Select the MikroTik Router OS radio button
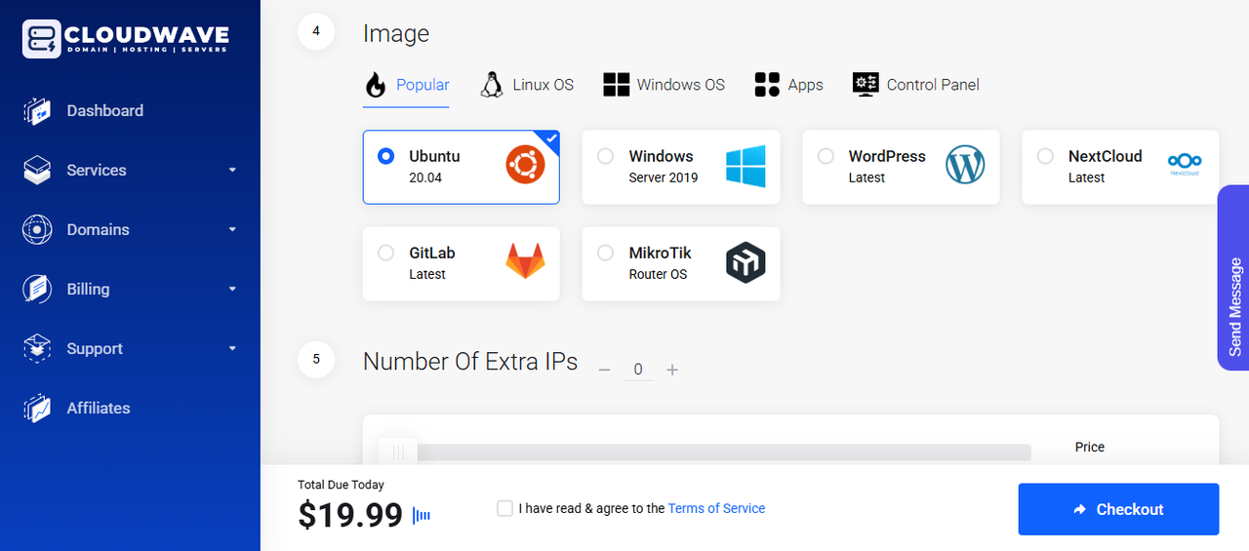This screenshot has width=1249, height=551. 606,253
